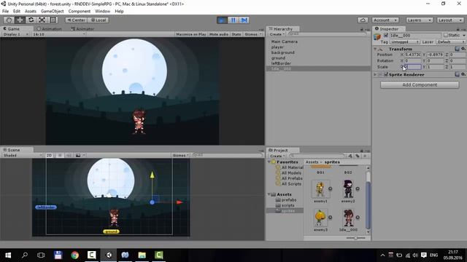Click the scene X-axis move arrow
Screen dimensions: 467x262
pyautogui.click(x=180, y=202)
